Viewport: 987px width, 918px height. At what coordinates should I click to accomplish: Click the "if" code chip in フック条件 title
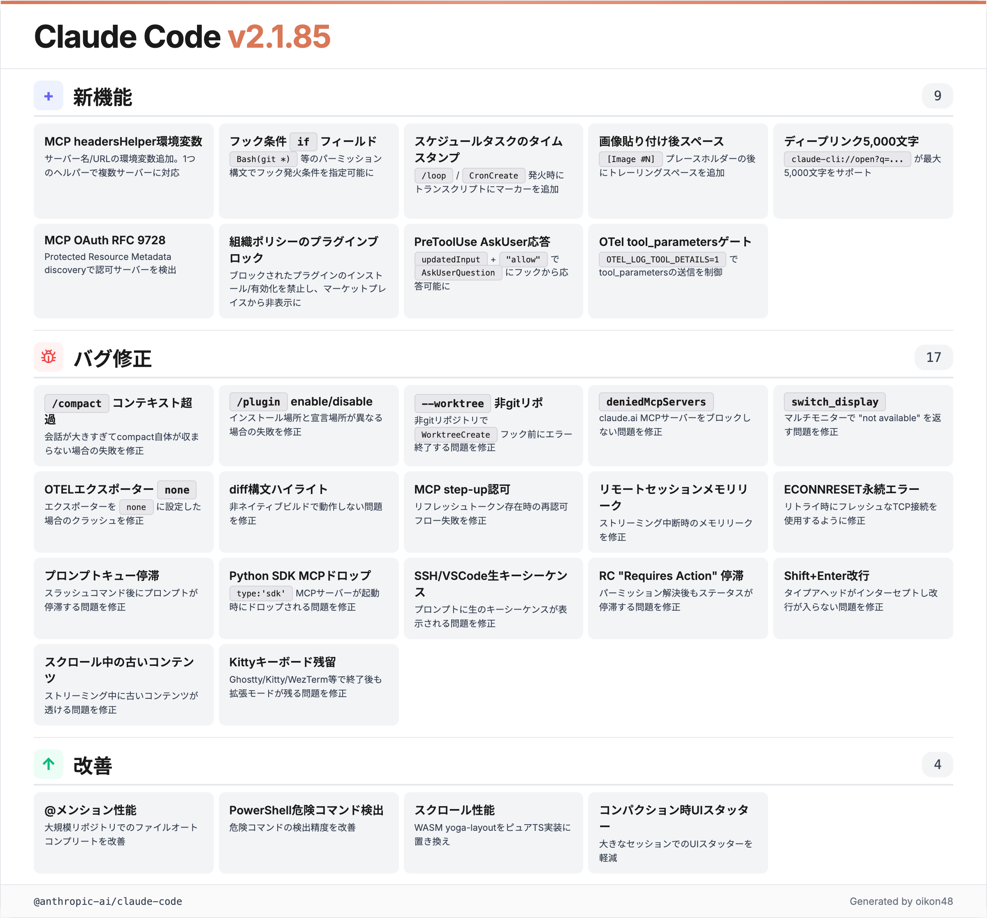tap(304, 142)
